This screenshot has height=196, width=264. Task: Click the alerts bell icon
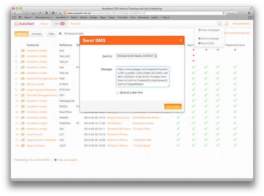tap(226, 24)
